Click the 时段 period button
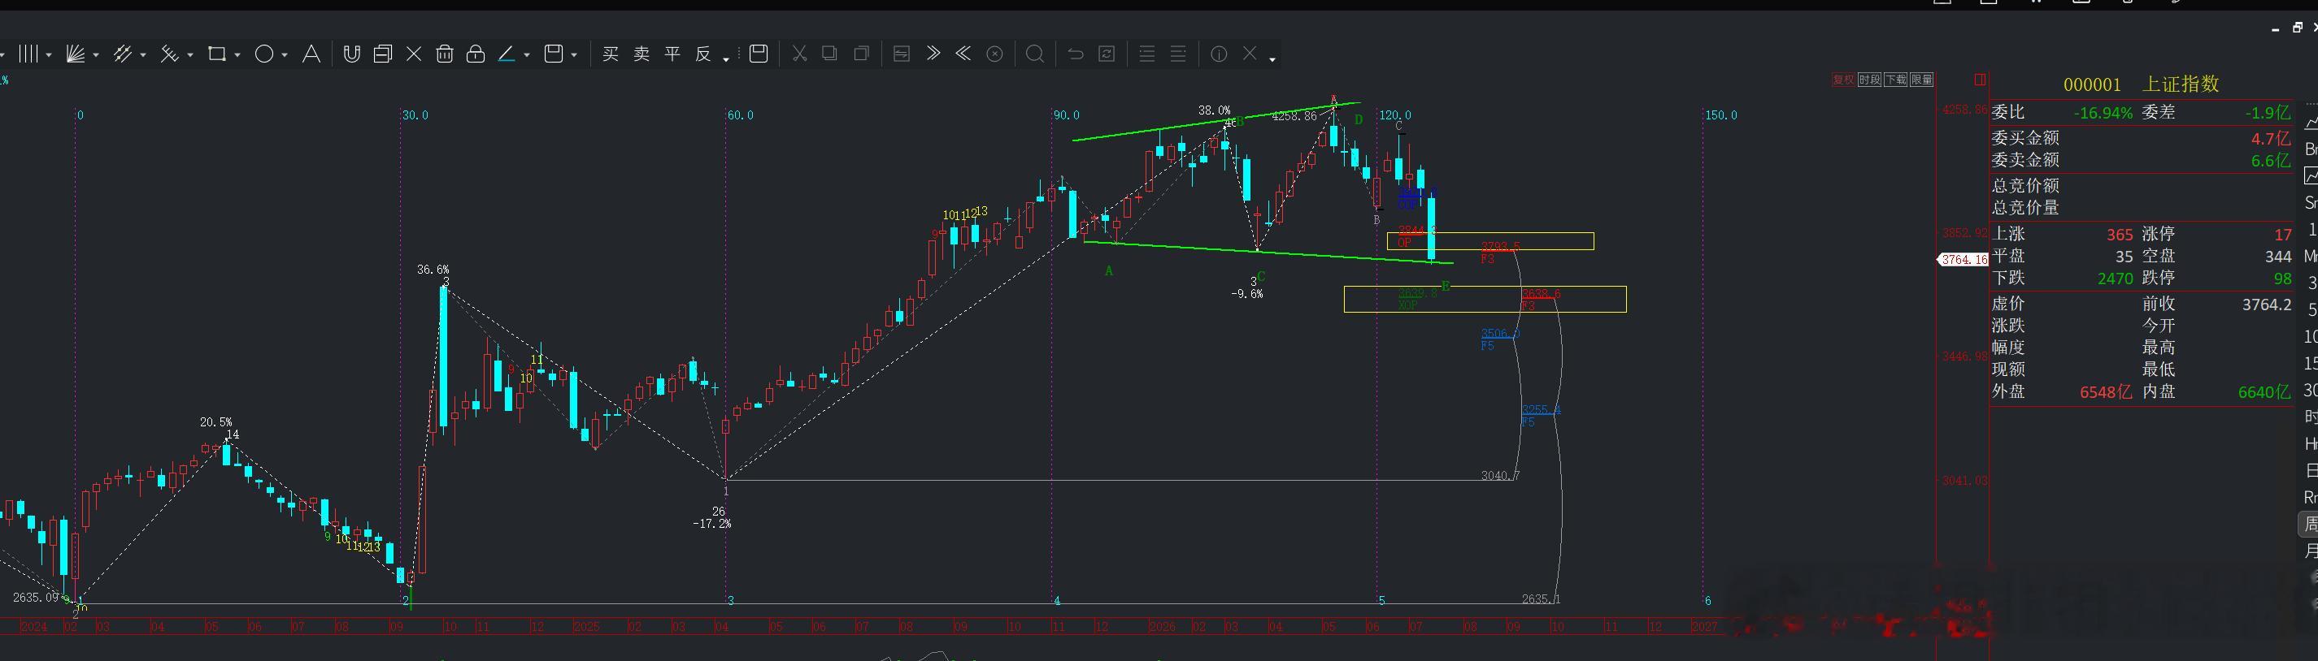Viewport: 2318px width, 661px height. point(1869,80)
